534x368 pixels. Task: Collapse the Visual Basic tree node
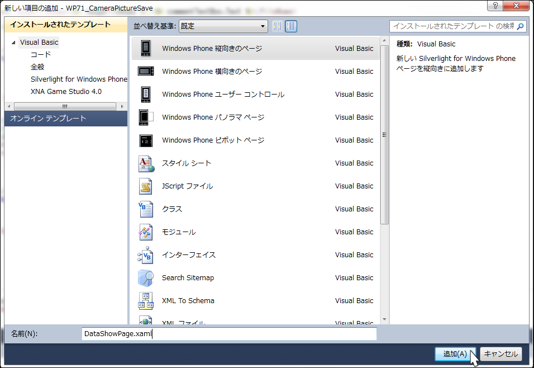click(x=13, y=43)
